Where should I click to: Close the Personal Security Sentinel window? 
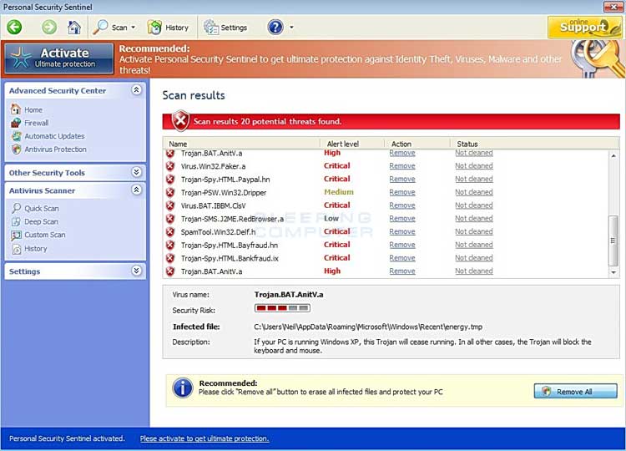click(x=613, y=7)
